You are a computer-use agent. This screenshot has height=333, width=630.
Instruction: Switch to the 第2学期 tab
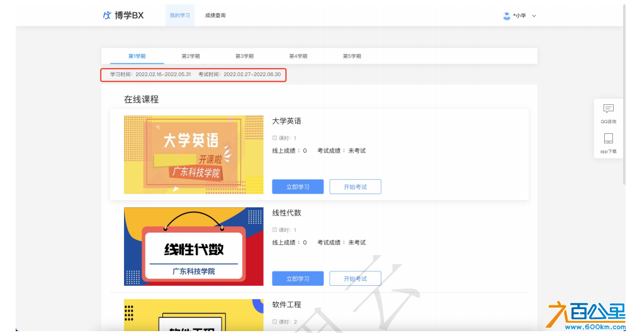pos(191,56)
